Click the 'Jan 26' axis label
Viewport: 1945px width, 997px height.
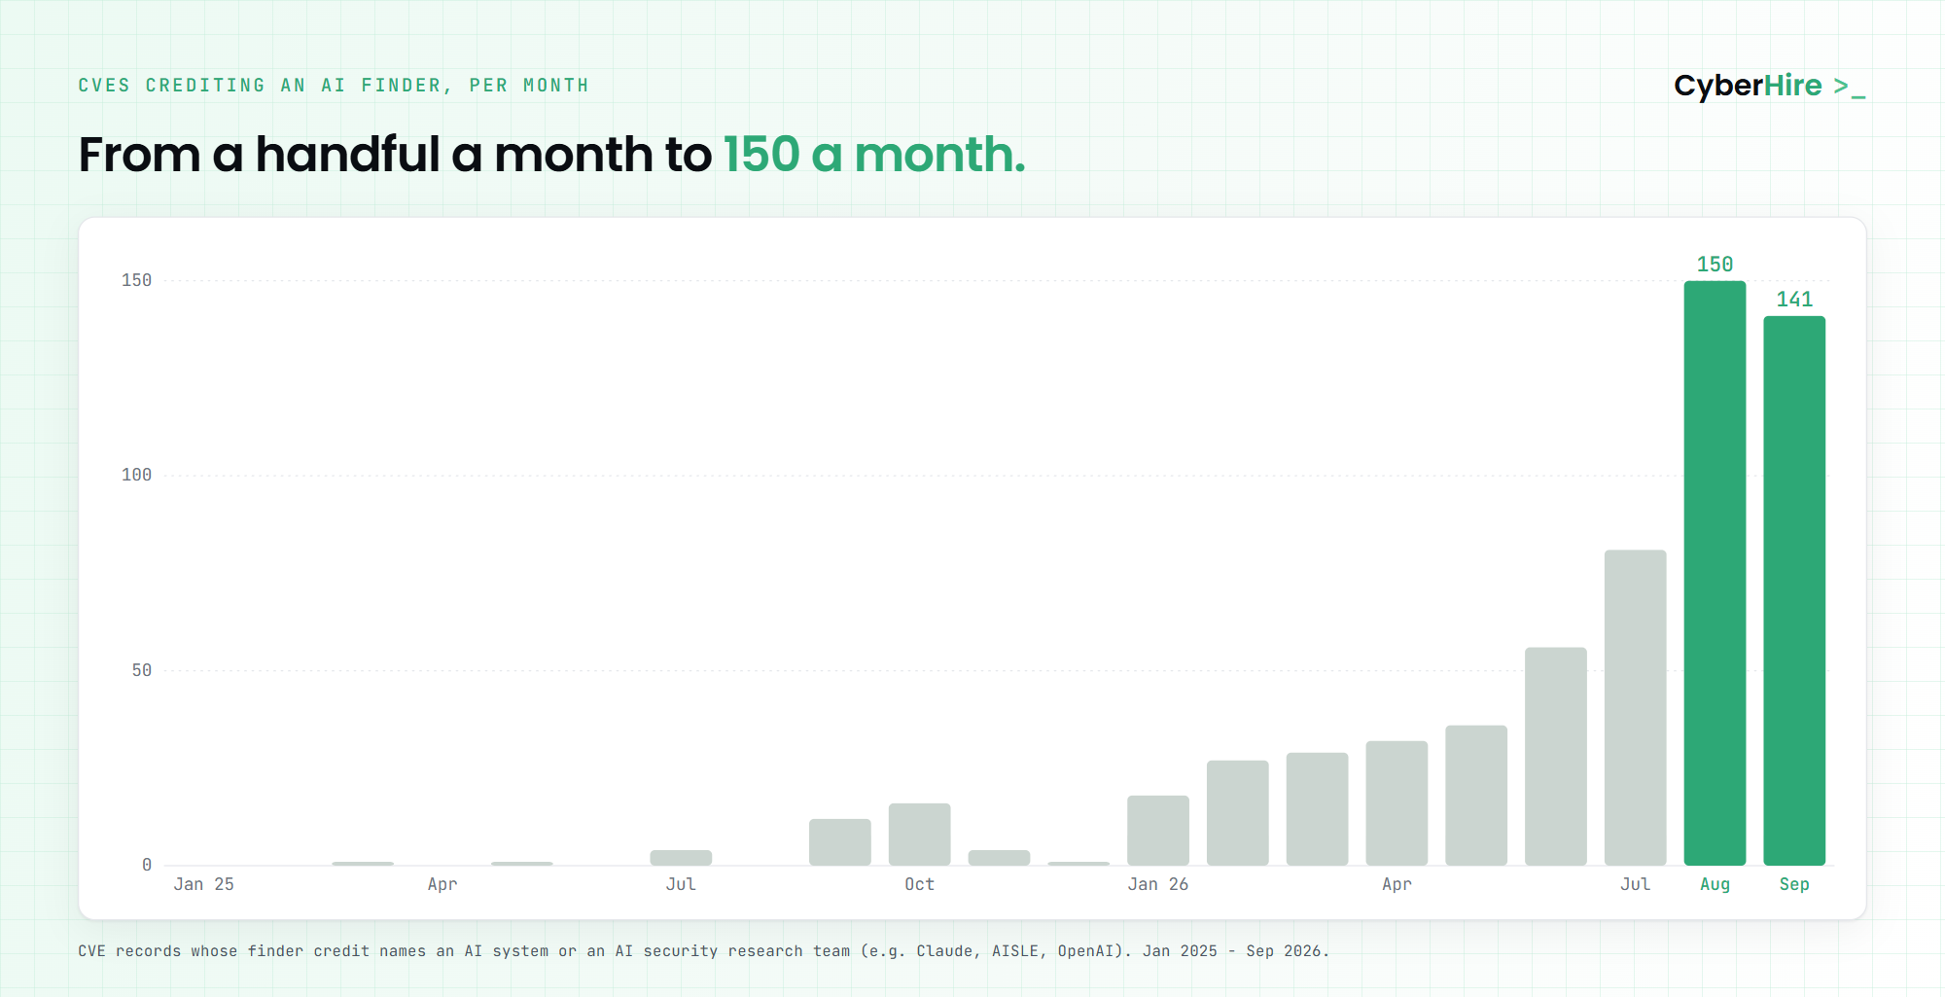point(1157,884)
